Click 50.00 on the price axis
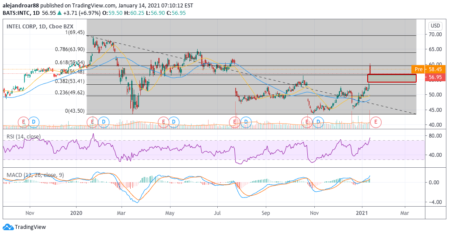The image size is (449, 235). (435, 95)
